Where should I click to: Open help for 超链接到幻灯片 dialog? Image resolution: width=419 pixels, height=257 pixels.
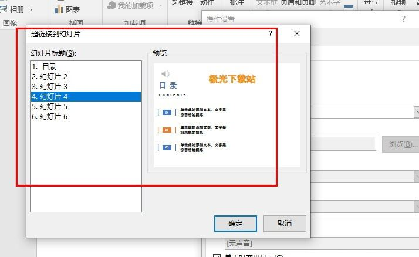pyautogui.click(x=271, y=33)
